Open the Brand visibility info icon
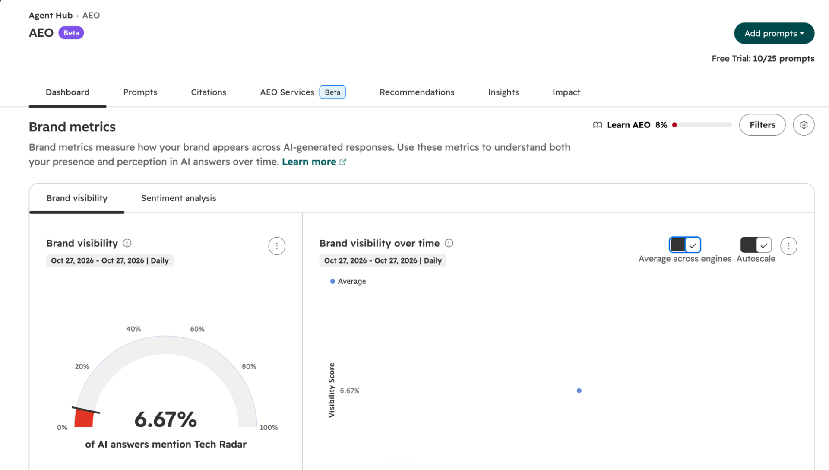This screenshot has width=829, height=470. coord(127,243)
